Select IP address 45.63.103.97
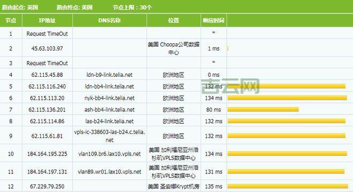Screen dimensions: 353x192 pyautogui.click(x=47, y=49)
